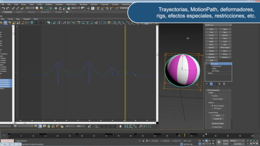Toggle the Percent Snap icon
Screen dimensions: 260x146
[107, 8]
